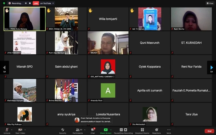
Task: Click the red End meeting button
Action: click(210, 131)
